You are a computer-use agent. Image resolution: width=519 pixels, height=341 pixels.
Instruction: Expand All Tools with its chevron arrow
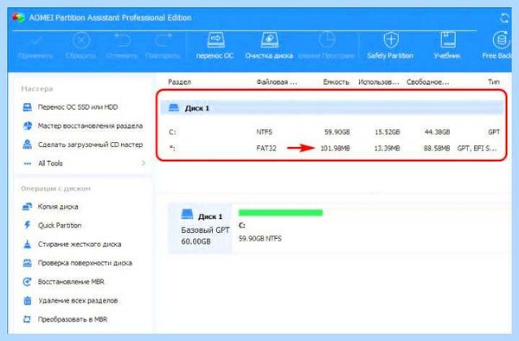click(144, 163)
